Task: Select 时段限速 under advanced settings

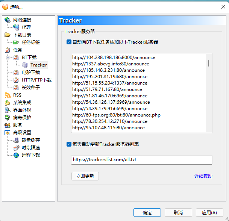Action: click(30, 148)
